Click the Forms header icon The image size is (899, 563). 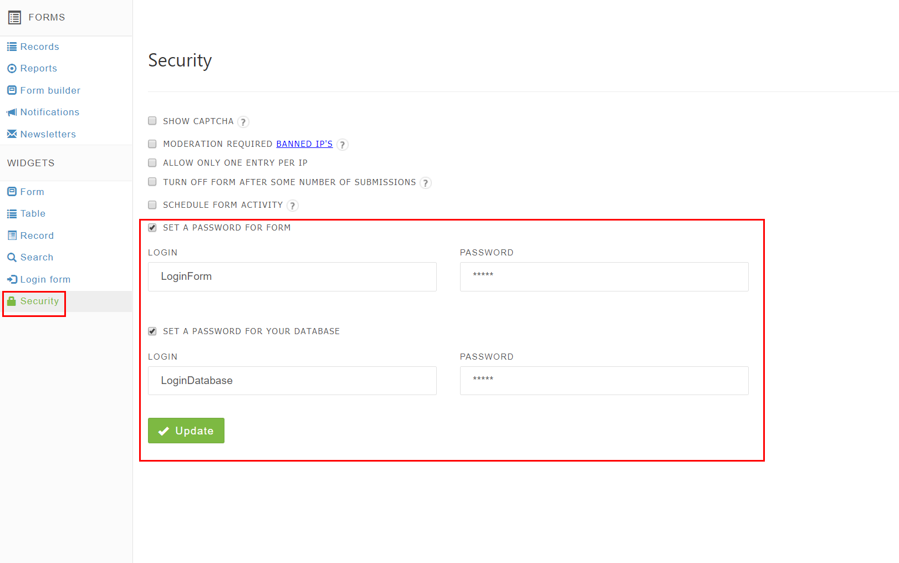click(x=14, y=18)
